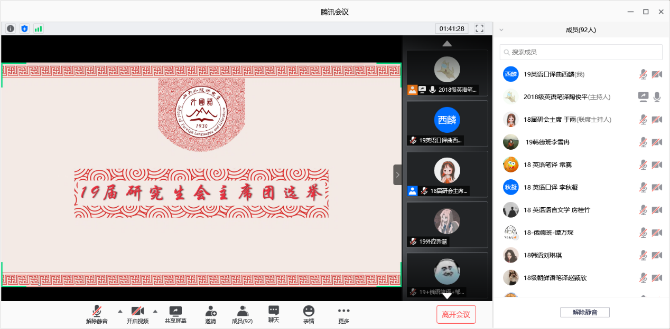Open the 邀请 invite option
The image size is (670, 329).
click(211, 315)
